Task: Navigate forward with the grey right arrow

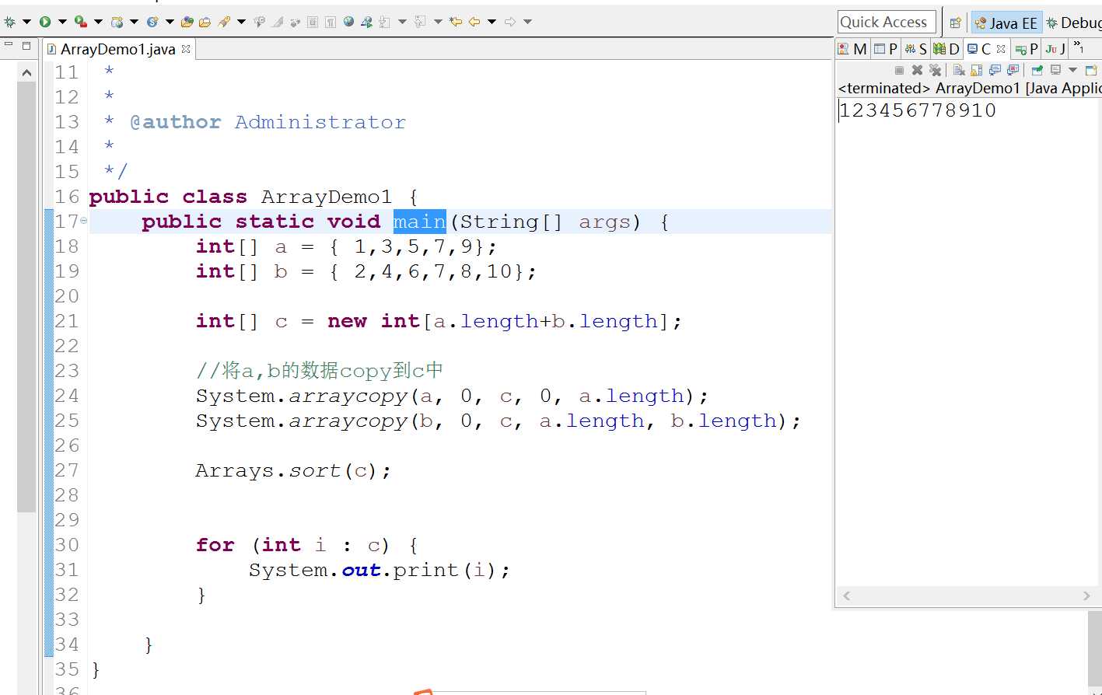Action: [510, 22]
